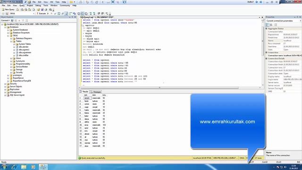Collapse the OKUL database node
Screen dimensions: 302x170
[x=8, y=36]
